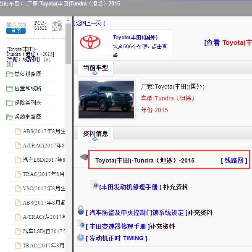Image resolution: width=252 pixels, height=252 pixels.
Task: Click the 查看 Toyota link at right
Action: click(x=228, y=43)
